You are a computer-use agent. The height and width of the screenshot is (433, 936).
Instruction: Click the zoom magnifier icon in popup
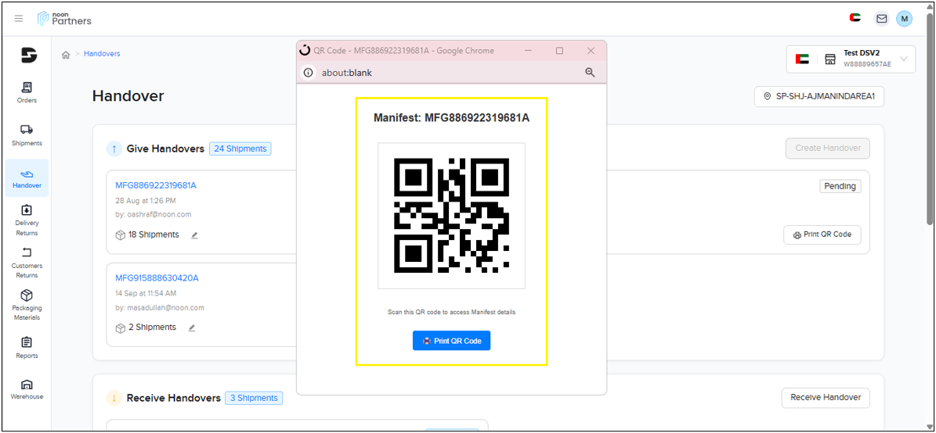click(590, 73)
